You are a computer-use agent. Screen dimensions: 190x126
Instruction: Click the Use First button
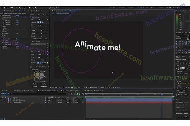coord(44,84)
